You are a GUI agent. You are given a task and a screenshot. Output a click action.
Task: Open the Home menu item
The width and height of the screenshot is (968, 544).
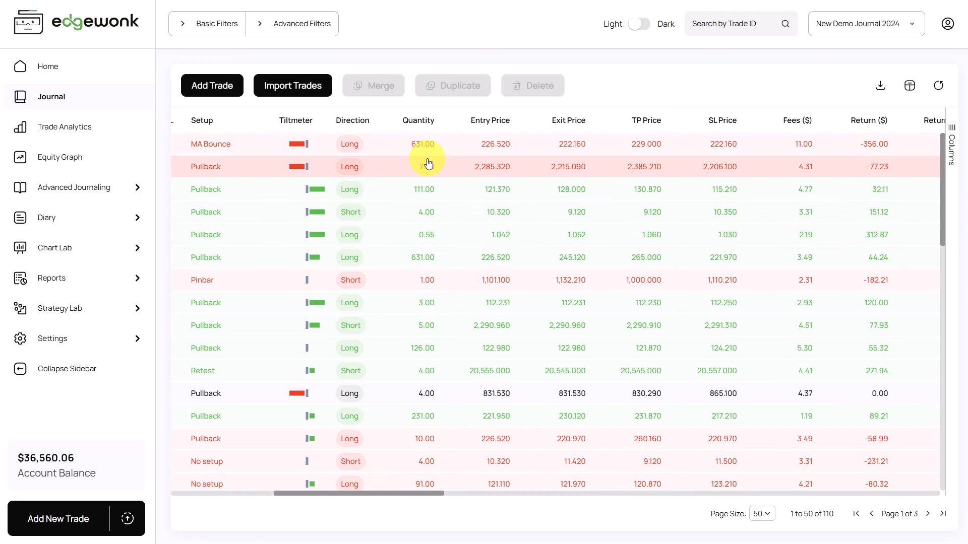(48, 66)
